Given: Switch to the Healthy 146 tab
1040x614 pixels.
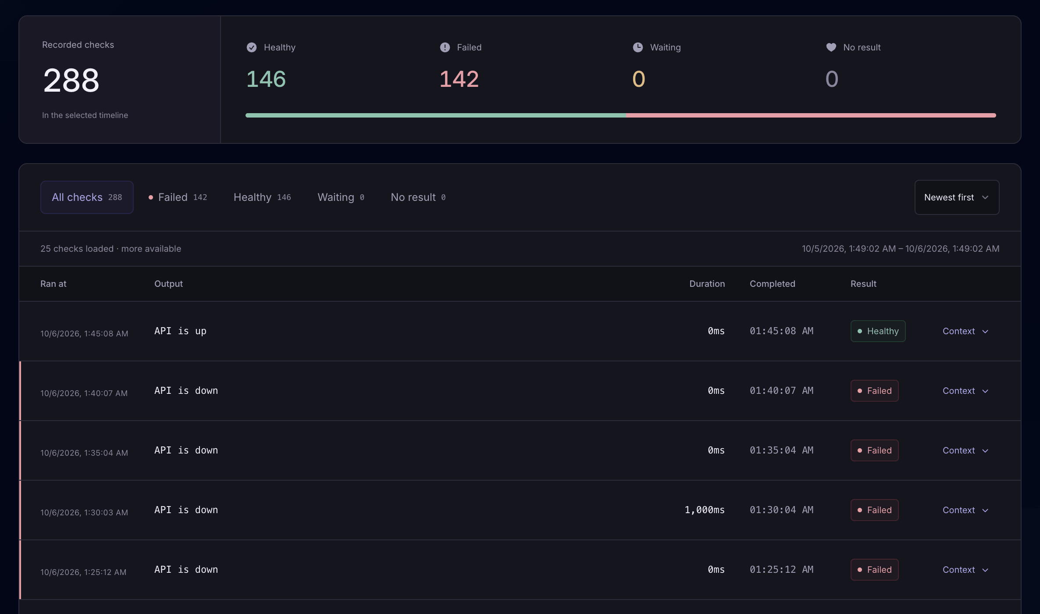Looking at the screenshot, I should click(x=262, y=197).
